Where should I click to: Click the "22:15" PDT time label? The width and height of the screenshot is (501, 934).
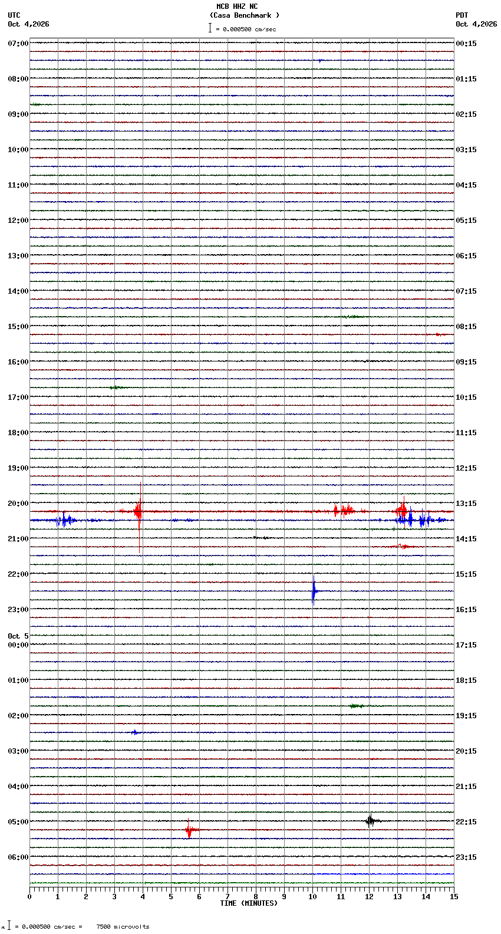coord(466,822)
